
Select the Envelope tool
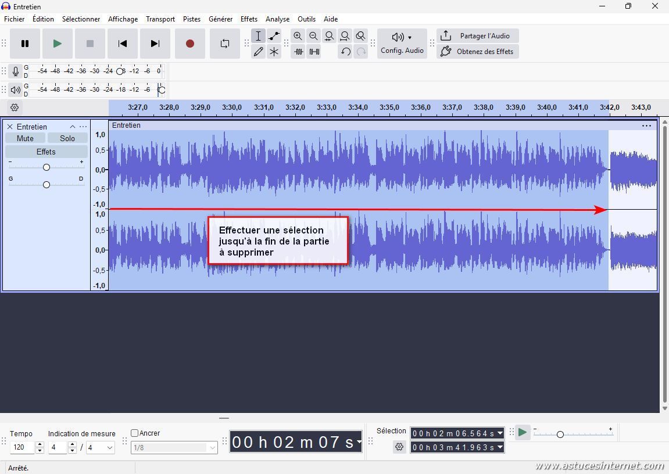pyautogui.click(x=274, y=36)
